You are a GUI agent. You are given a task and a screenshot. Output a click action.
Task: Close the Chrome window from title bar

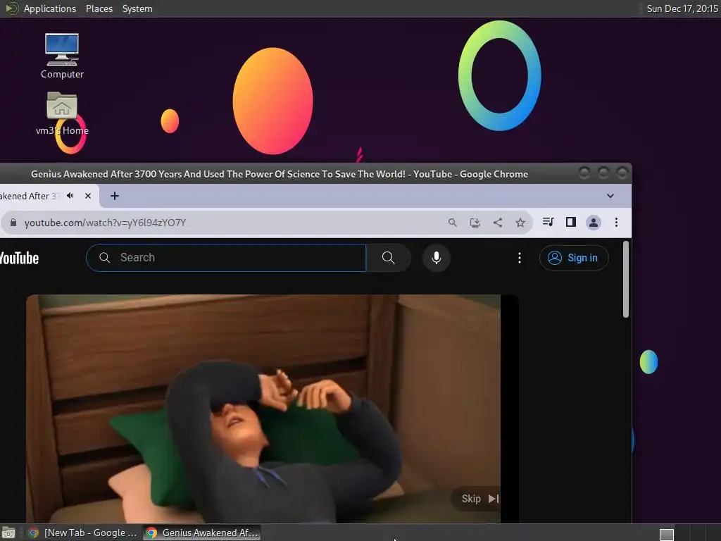click(x=622, y=173)
